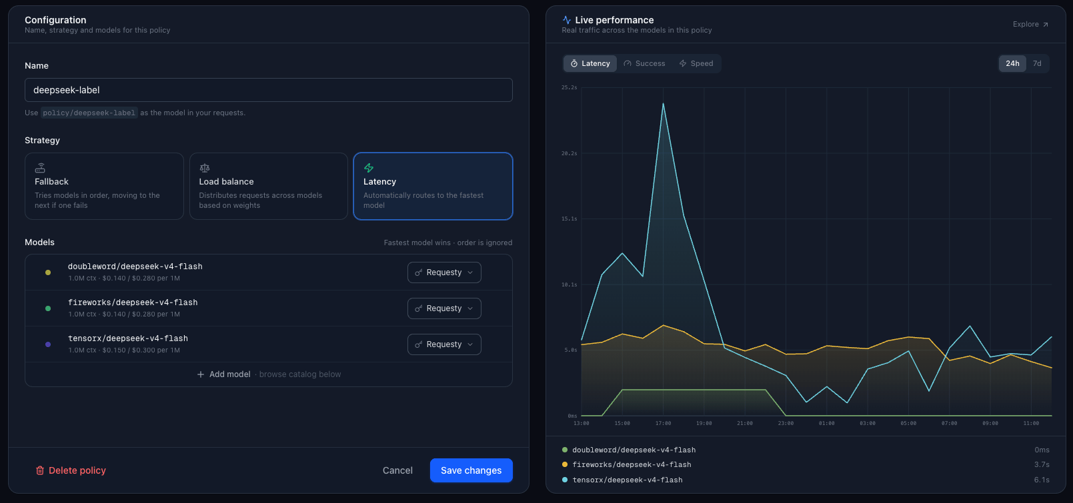Click doubleword/deepseek-v4-flash in the Models list
The height and width of the screenshot is (503, 1073).
point(135,266)
